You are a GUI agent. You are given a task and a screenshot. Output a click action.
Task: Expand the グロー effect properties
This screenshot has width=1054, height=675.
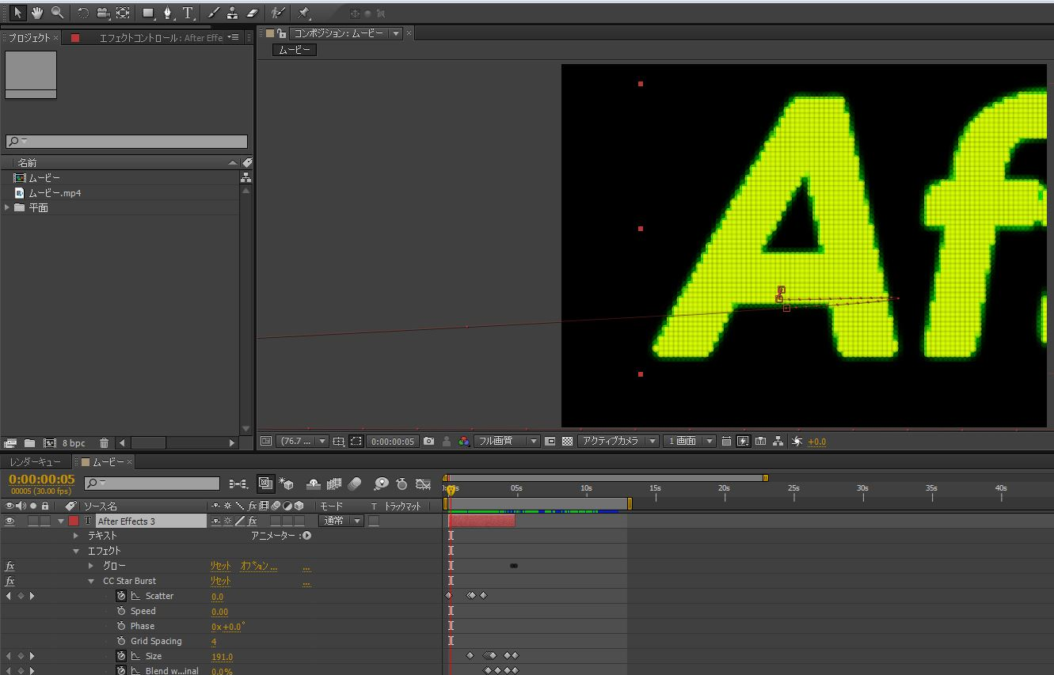click(x=91, y=566)
